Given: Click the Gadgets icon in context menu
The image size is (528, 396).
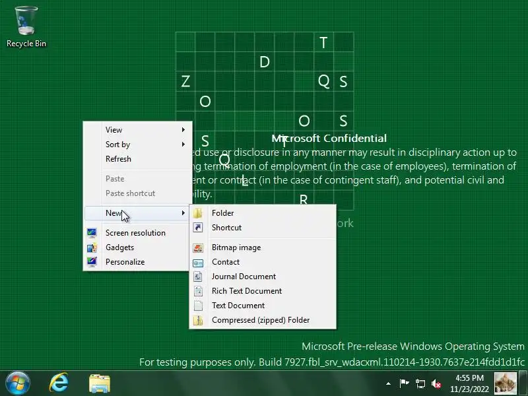Looking at the screenshot, I should click(92, 247).
